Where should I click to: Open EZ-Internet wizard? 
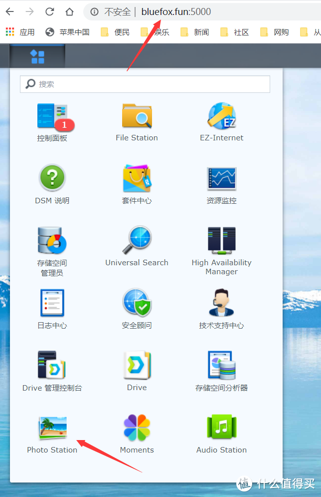click(221, 123)
